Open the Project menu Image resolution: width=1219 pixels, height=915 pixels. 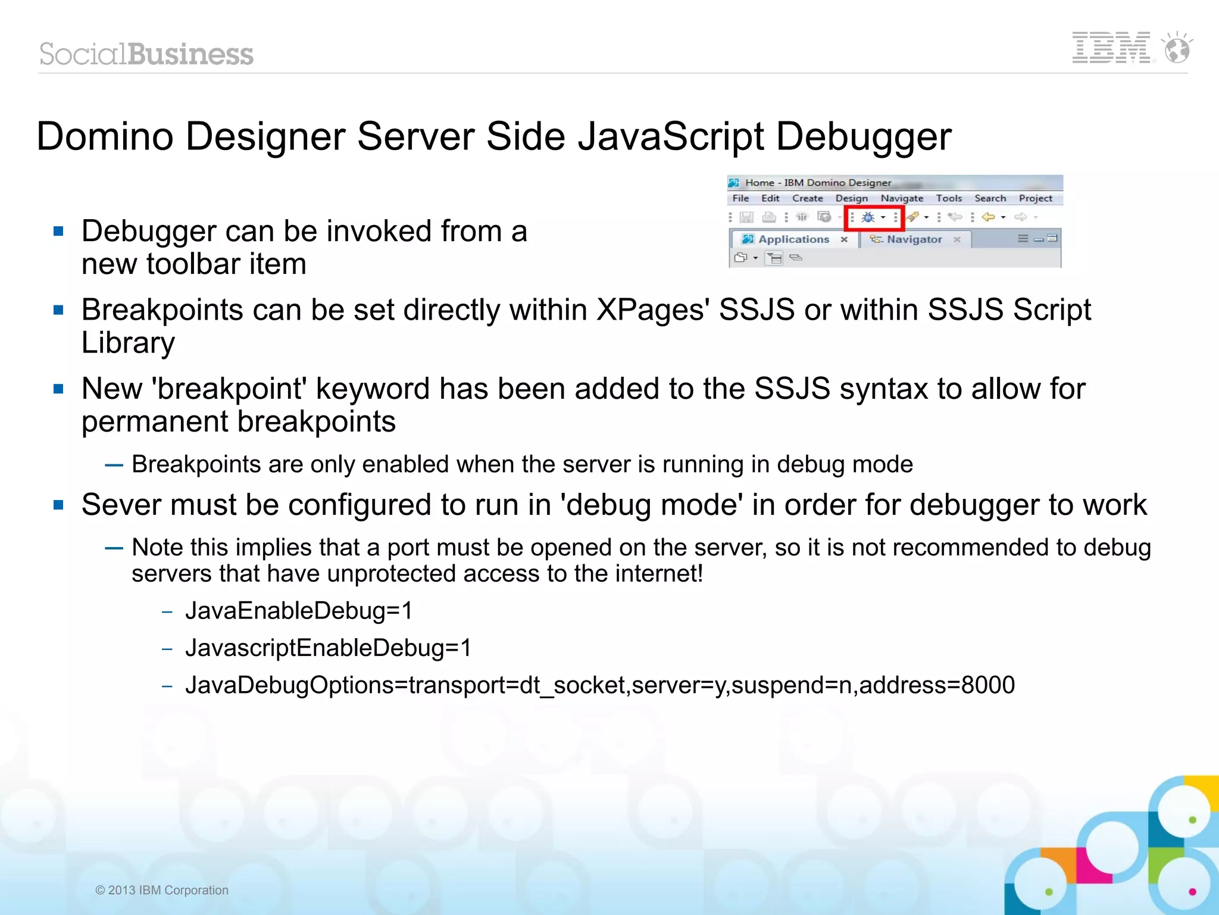point(1036,199)
